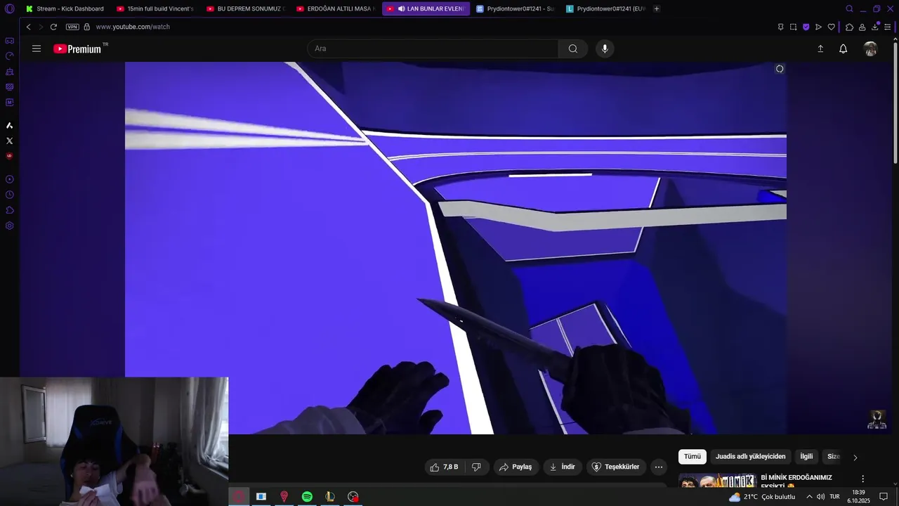Viewport: 899px width, 506px height.
Task: Open Spotify from the taskbar
Action: (307, 497)
